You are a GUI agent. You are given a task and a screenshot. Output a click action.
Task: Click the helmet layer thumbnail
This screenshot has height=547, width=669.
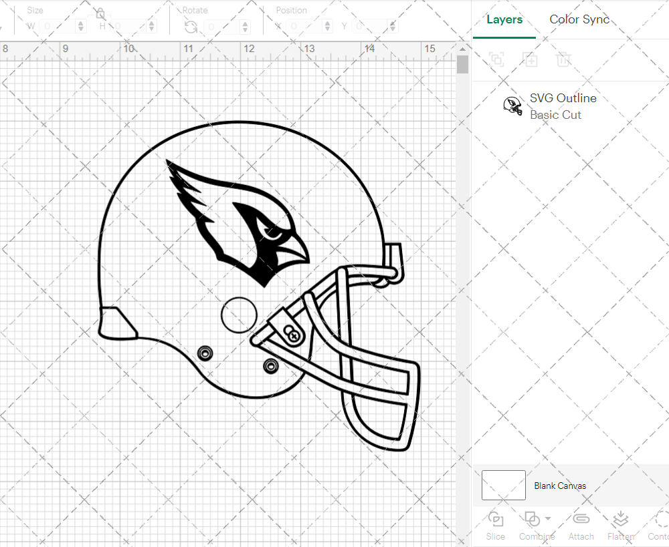[512, 105]
